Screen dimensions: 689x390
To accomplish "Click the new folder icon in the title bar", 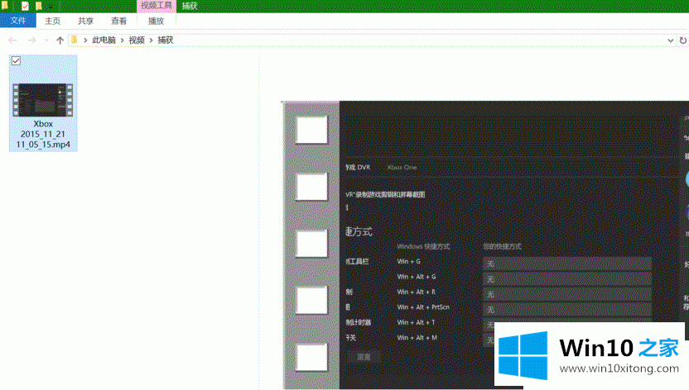I will [x=39, y=6].
